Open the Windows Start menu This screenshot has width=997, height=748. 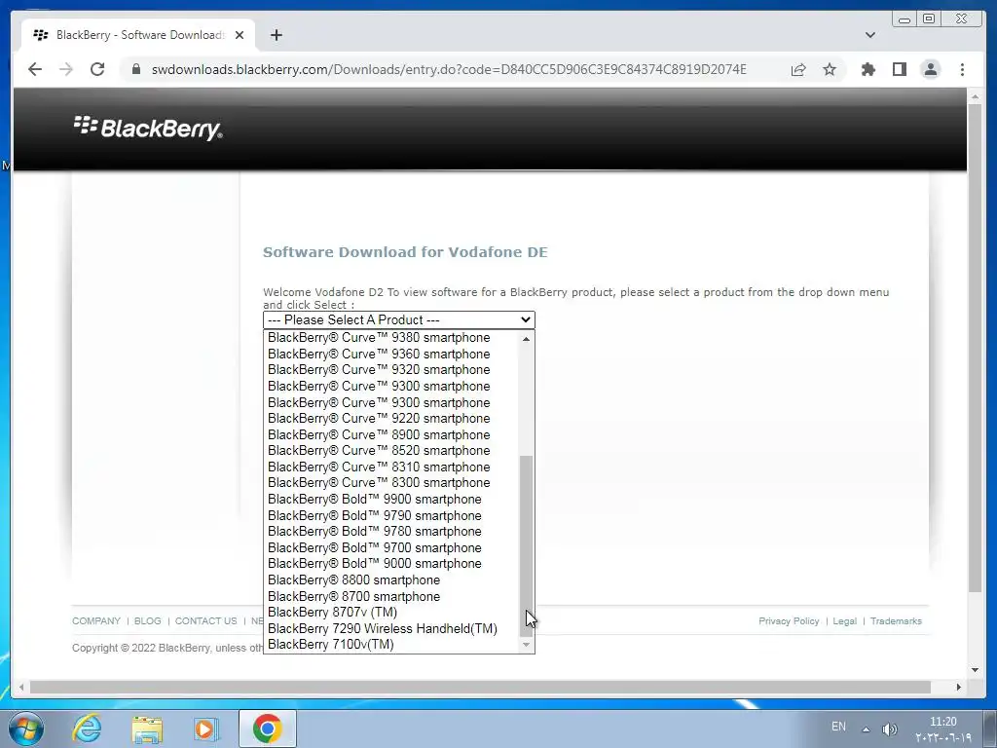coord(26,729)
